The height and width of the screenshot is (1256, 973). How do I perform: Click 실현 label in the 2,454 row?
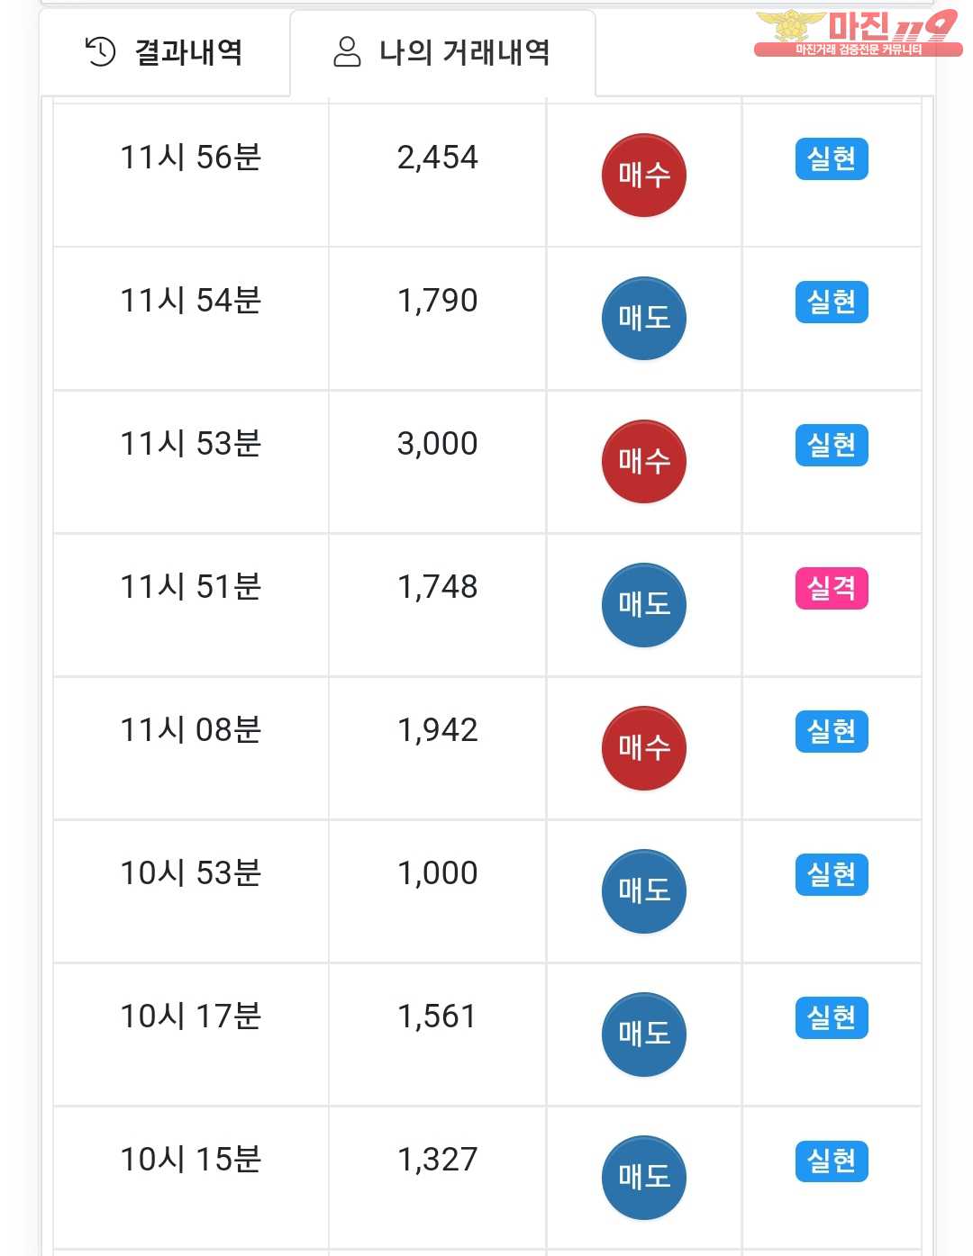click(x=832, y=159)
